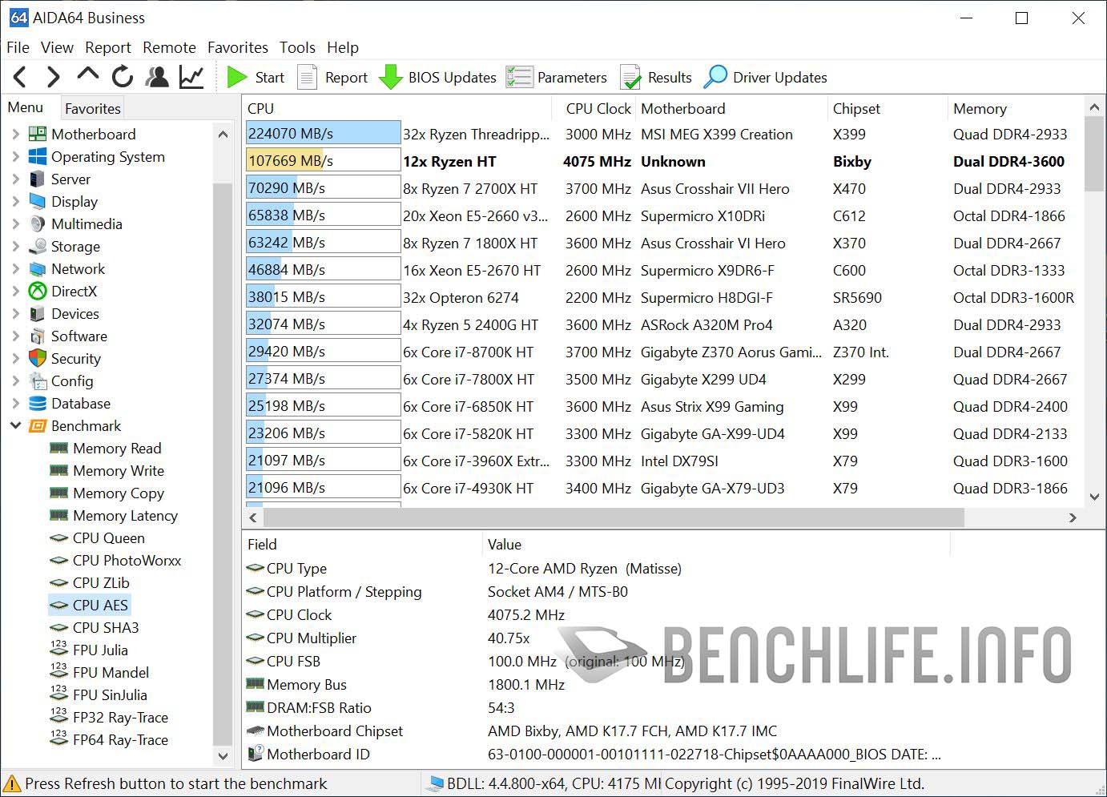Image resolution: width=1107 pixels, height=797 pixels.
Task: Collapse the Benchmark tree section
Action: click(x=16, y=425)
